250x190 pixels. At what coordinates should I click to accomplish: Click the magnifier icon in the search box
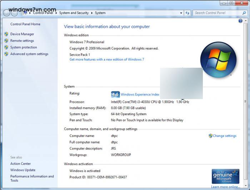[244, 13]
